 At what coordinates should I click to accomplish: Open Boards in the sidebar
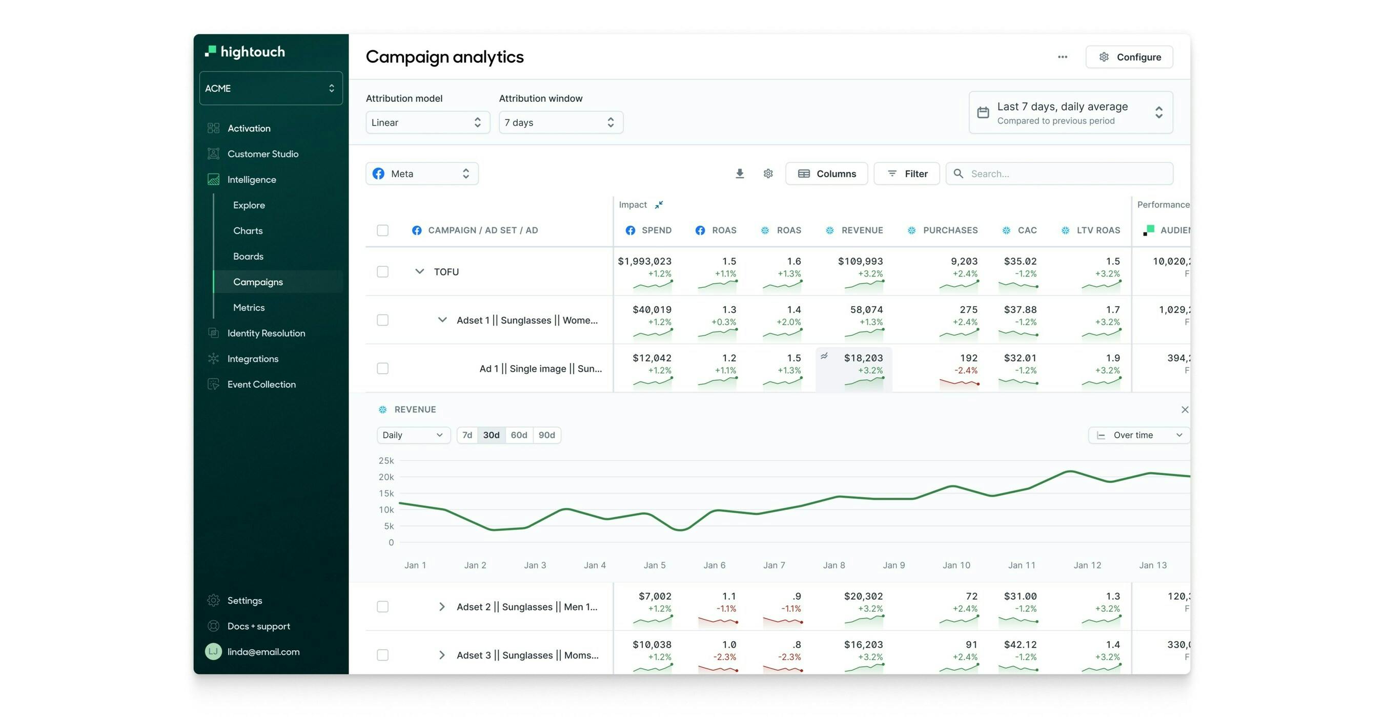(248, 257)
